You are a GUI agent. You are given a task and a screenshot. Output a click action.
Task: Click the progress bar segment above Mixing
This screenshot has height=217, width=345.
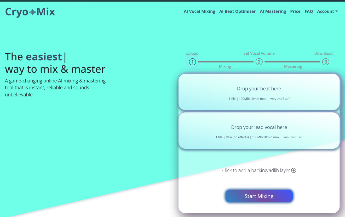point(226,62)
